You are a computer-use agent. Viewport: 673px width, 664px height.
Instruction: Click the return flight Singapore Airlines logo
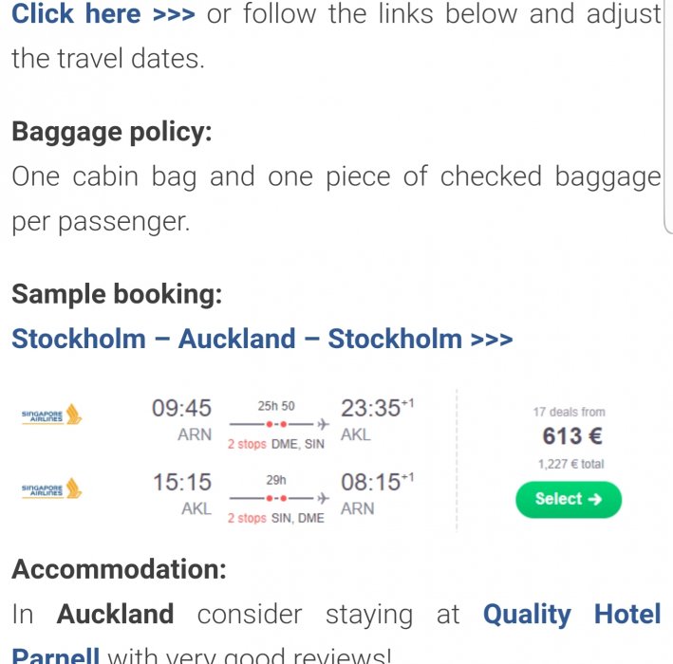tap(52, 489)
